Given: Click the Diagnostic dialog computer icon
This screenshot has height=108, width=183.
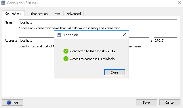Looking at the screenshot, I should 59,35.
